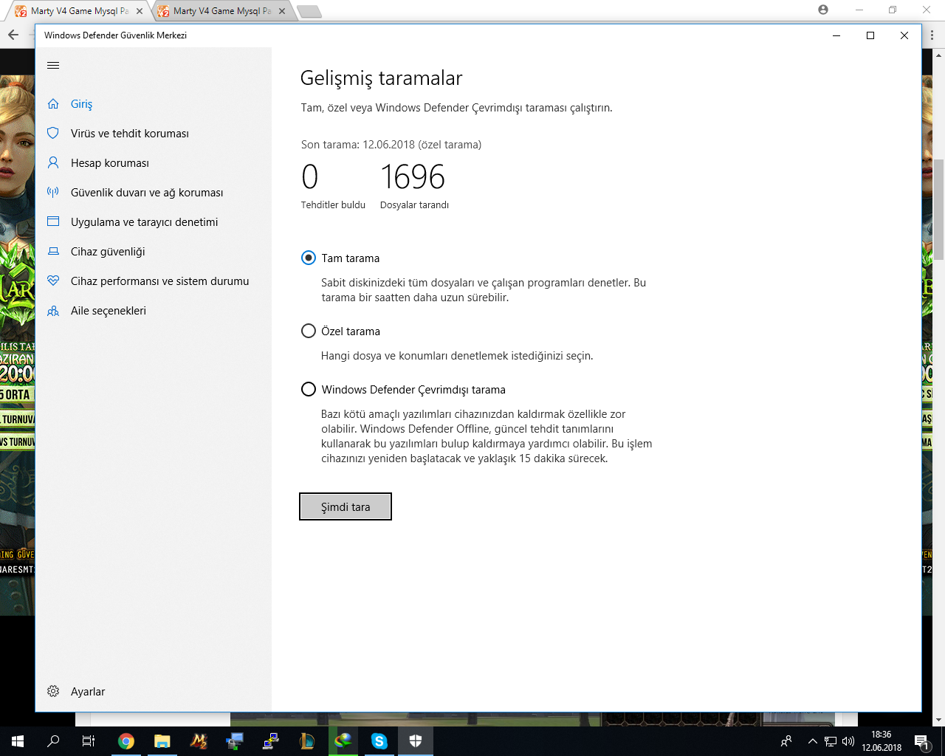945x756 pixels.
Task: Open File Explorer from taskbar
Action: tap(162, 741)
